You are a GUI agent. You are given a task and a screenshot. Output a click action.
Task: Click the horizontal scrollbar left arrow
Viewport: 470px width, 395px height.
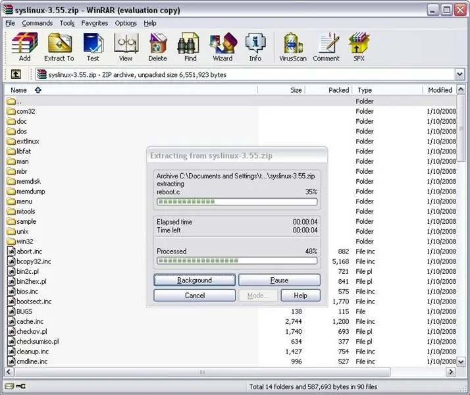coord(9,372)
